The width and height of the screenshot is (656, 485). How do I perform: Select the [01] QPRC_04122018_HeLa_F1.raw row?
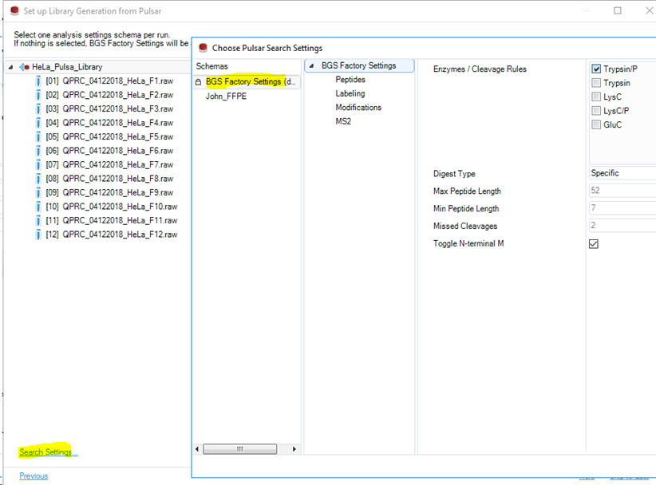pos(109,81)
